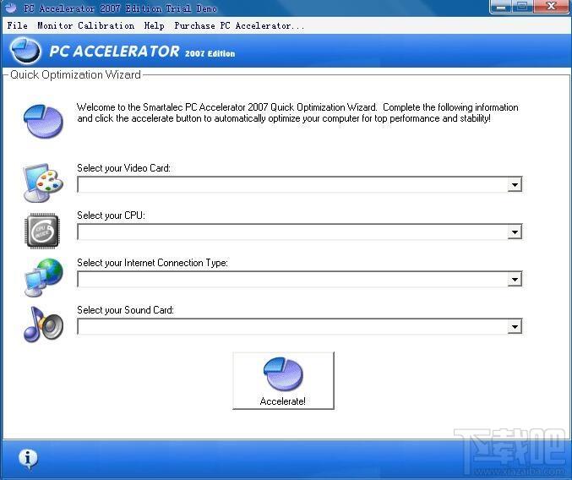Image resolution: width=572 pixels, height=480 pixels.
Task: Click the music note and speaker icon
Action: (x=43, y=325)
